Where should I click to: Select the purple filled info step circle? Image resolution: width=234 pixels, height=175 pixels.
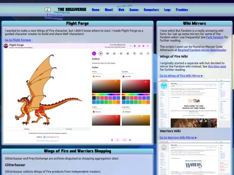click(x=94, y=54)
